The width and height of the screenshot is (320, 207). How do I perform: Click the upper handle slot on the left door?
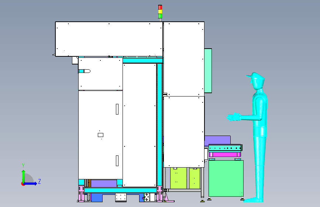[117, 109]
